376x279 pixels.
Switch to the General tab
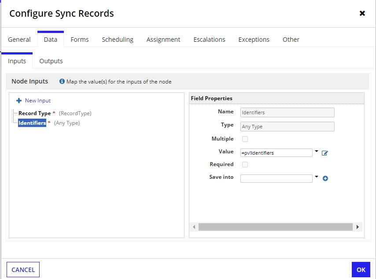[19, 40]
